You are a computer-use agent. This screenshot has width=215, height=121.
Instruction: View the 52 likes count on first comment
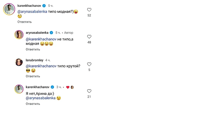pos(89,15)
